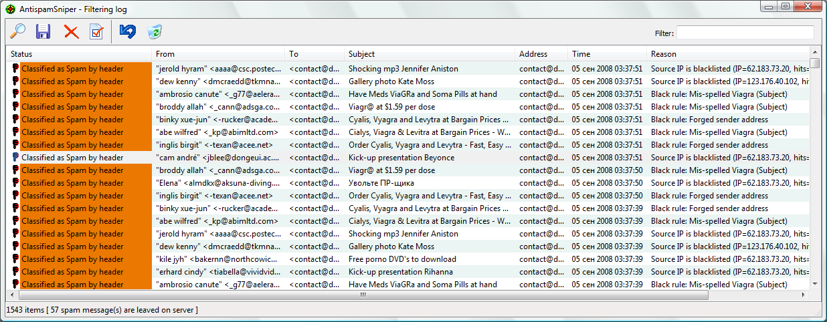827x322 pixels.
Task: Sort by the Subject column header
Action: [430, 54]
